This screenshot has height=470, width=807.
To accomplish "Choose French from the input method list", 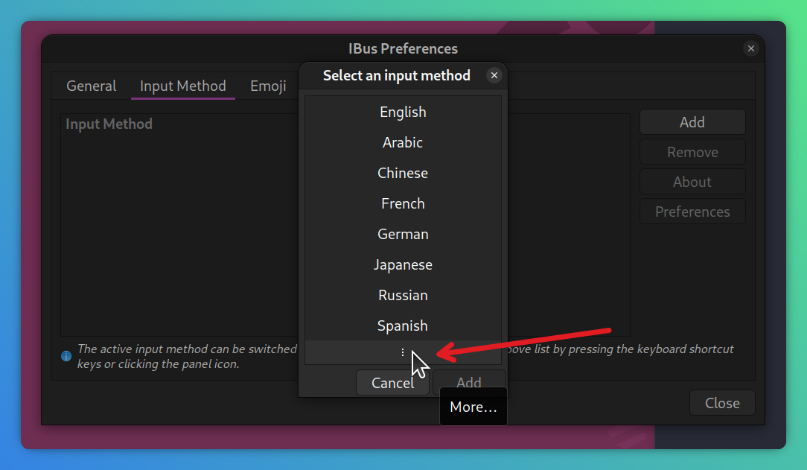I will 403,203.
